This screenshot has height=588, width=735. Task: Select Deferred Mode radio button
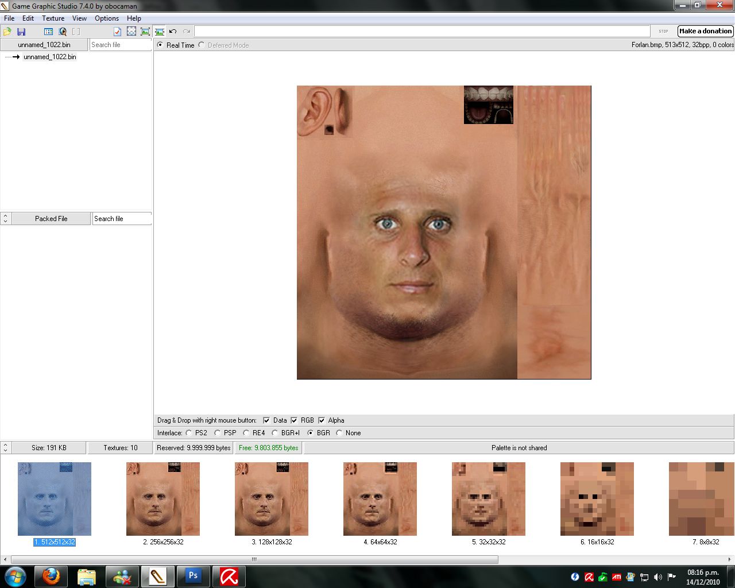pos(202,45)
